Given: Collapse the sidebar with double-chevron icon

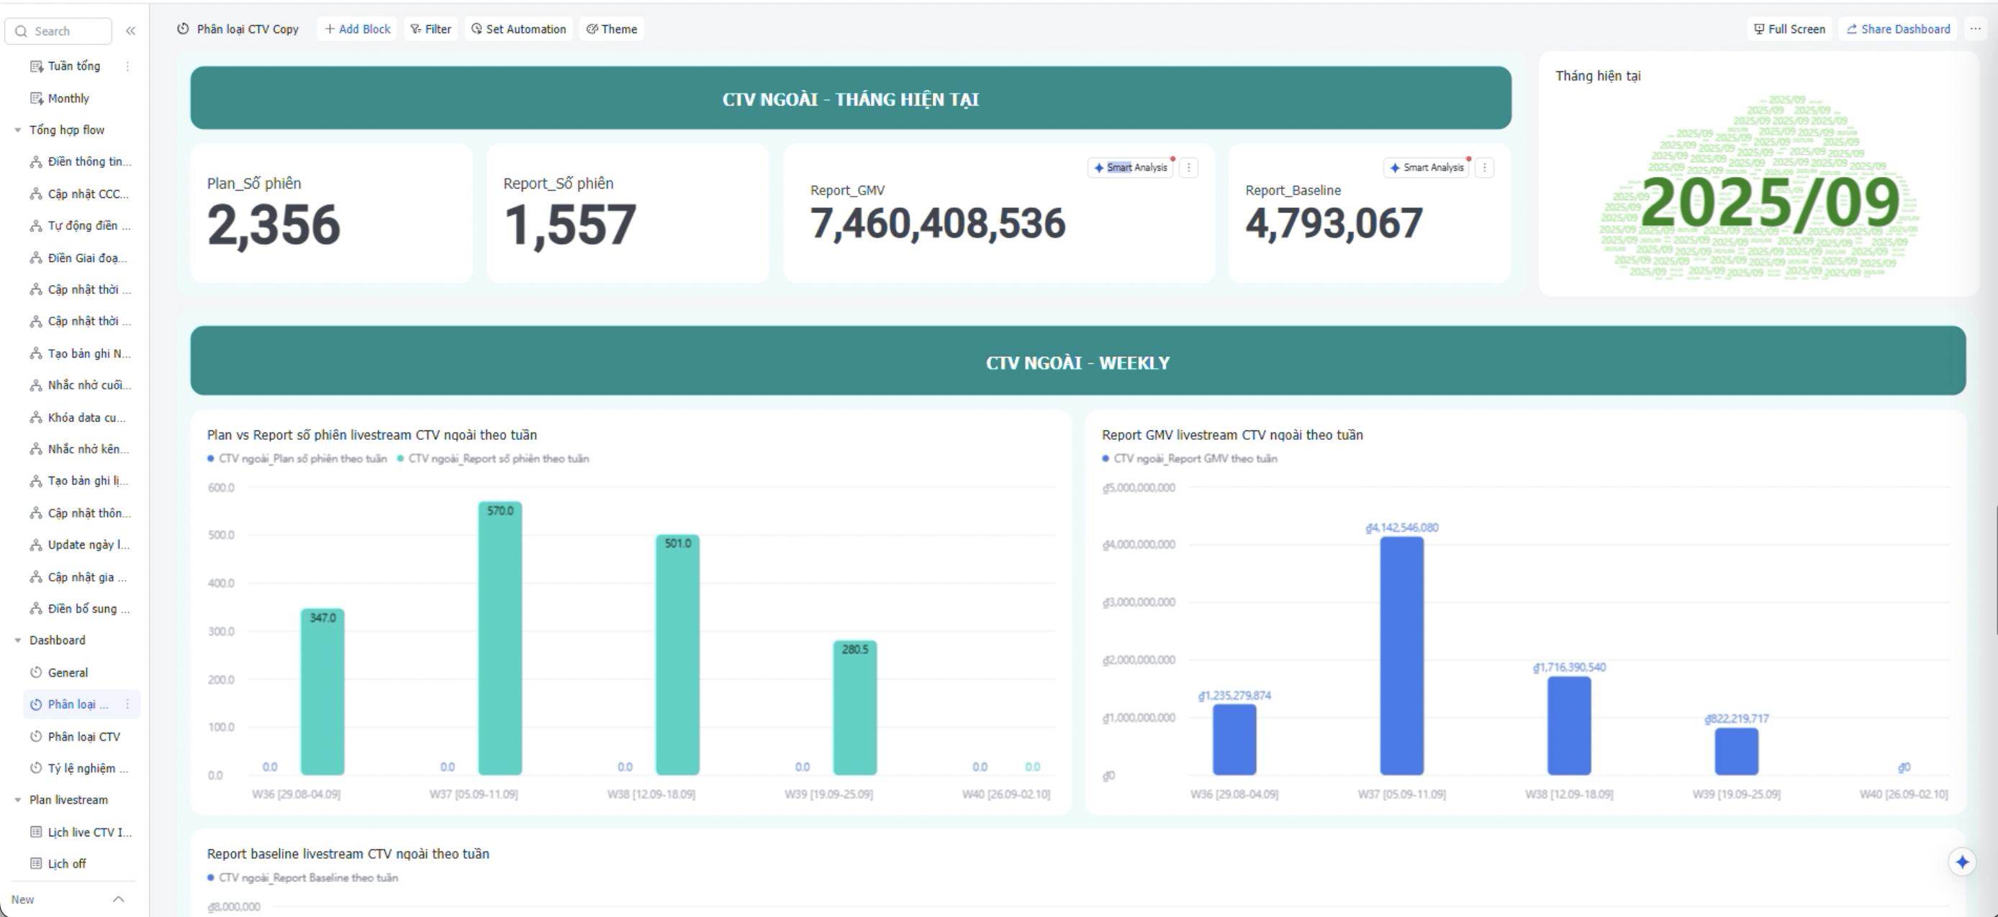Looking at the screenshot, I should click(130, 31).
